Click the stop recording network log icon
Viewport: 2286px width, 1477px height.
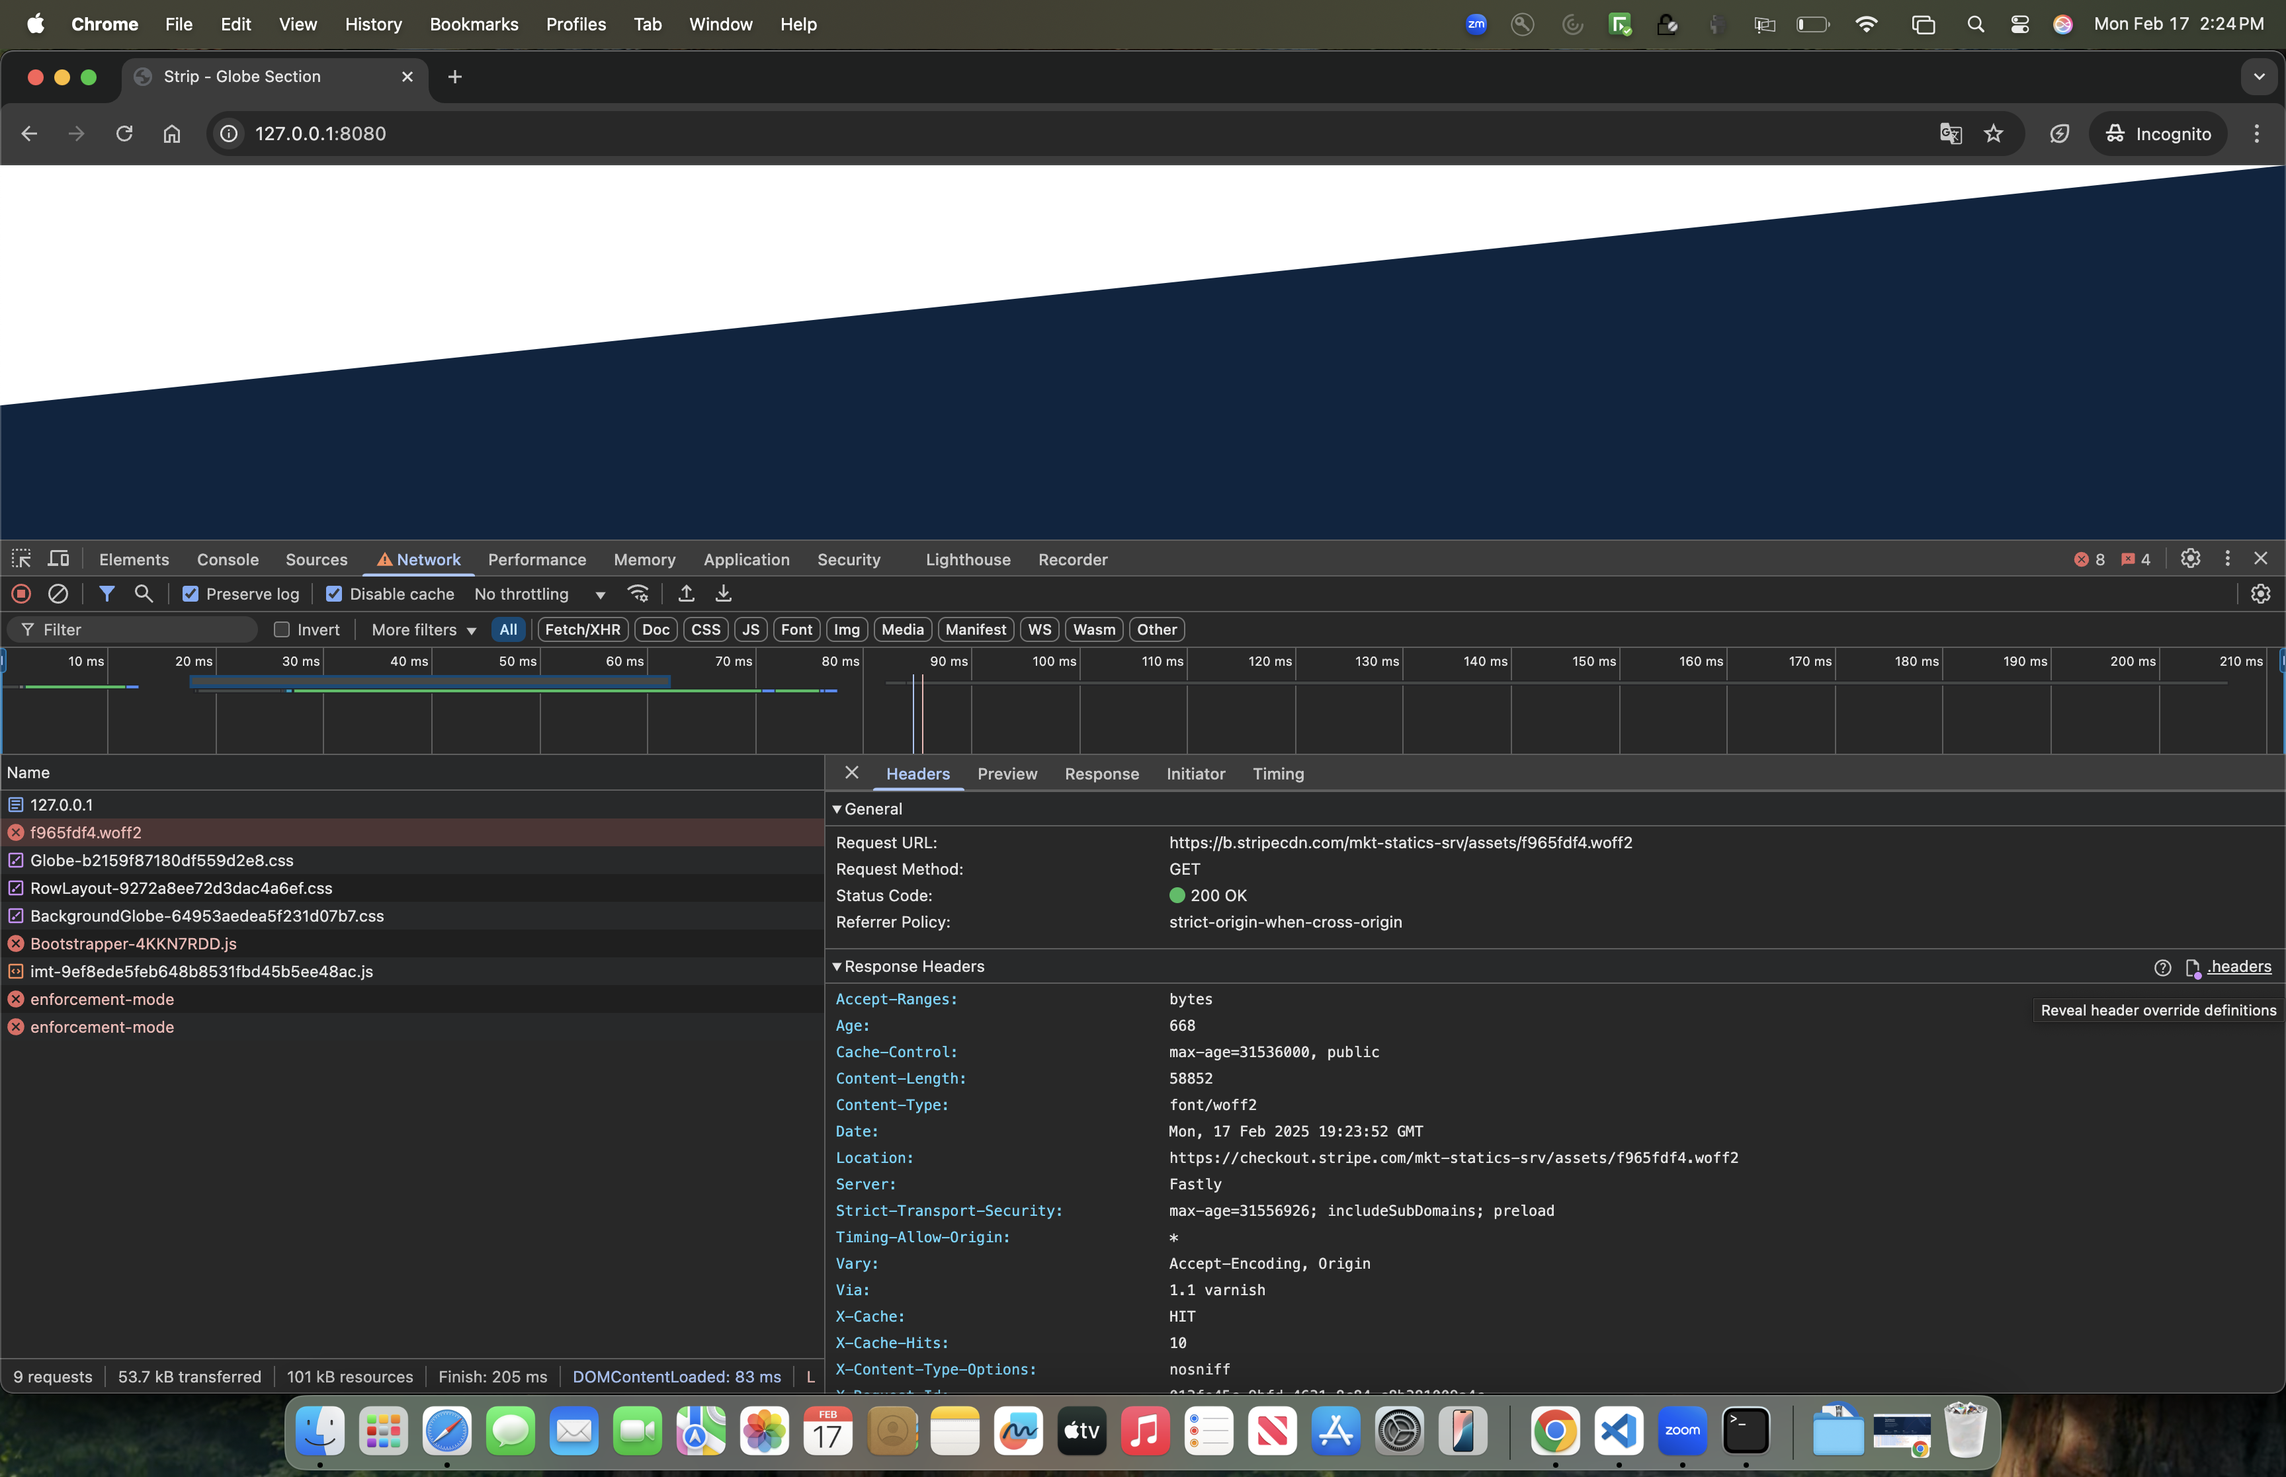pos(21,594)
